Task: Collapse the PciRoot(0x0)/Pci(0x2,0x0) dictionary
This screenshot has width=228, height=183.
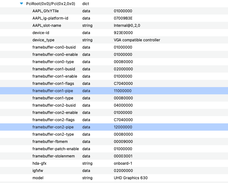Action: pos(21,3)
